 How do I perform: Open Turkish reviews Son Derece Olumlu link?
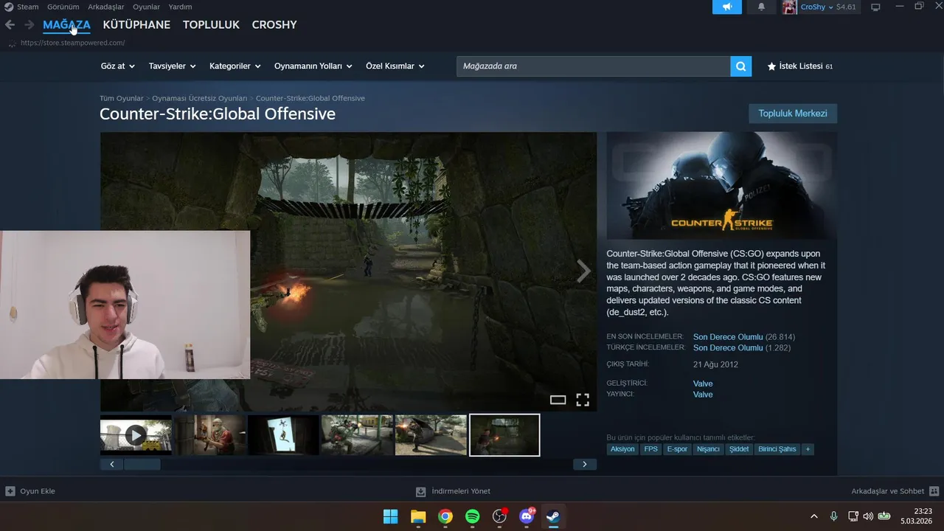(728, 348)
